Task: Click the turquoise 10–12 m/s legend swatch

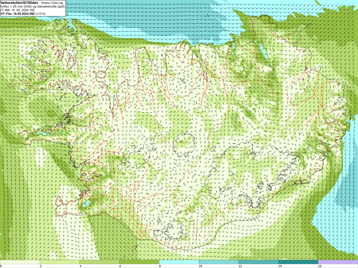Action: (x=219, y=262)
